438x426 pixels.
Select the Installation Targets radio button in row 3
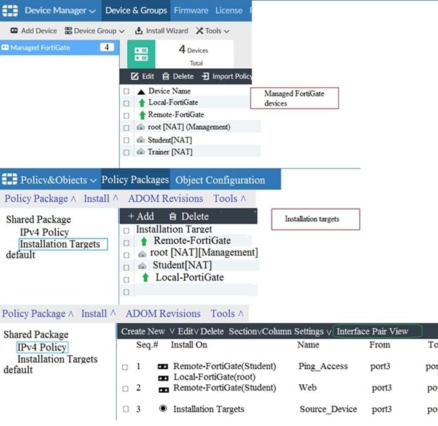point(163,409)
